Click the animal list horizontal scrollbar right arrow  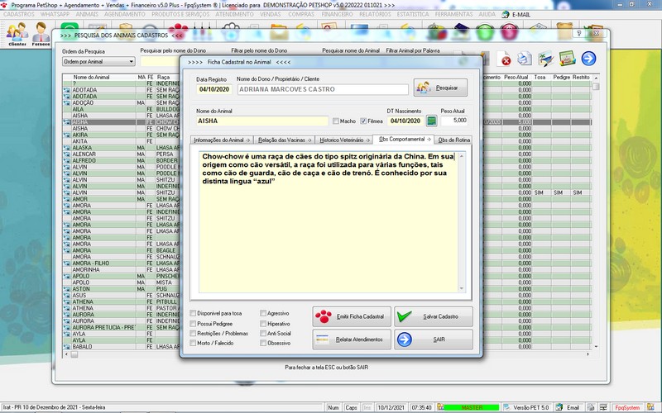coord(588,355)
